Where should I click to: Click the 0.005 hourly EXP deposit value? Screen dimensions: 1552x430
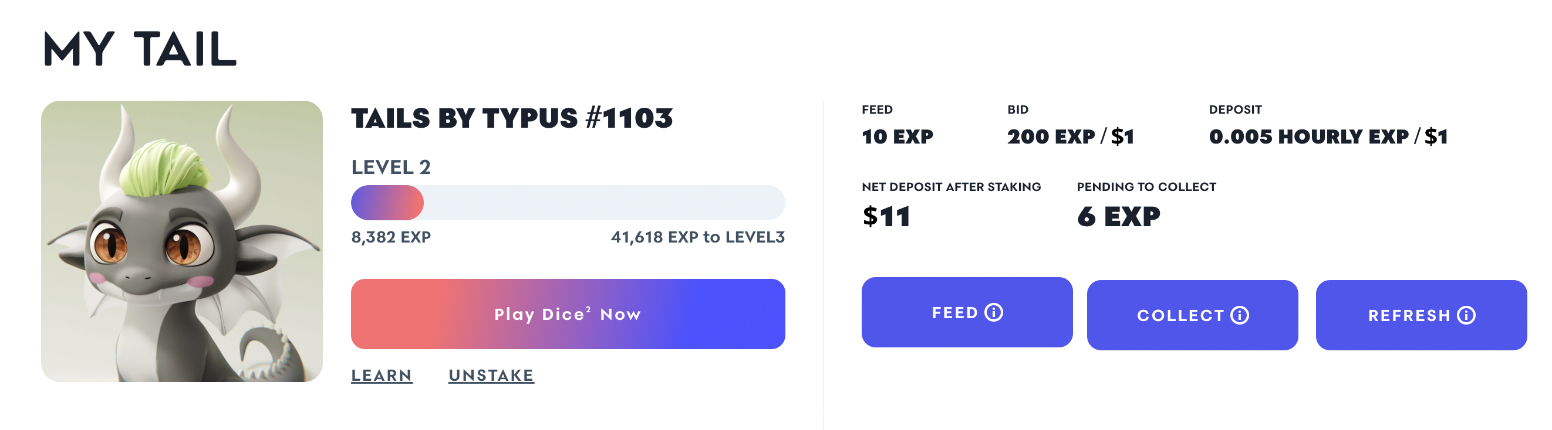[1328, 137]
